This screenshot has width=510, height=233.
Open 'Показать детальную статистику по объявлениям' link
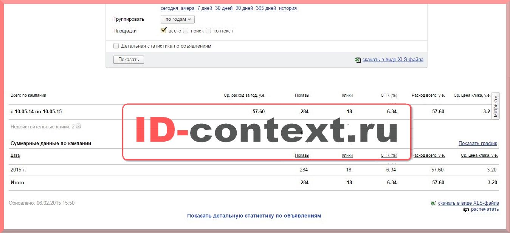[254, 216]
